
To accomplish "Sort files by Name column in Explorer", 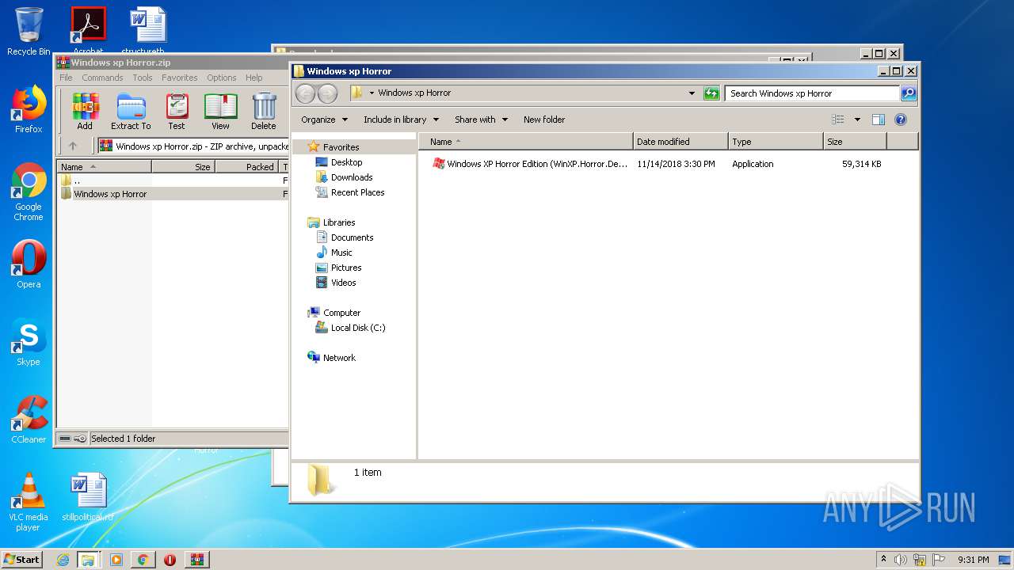I will pos(526,142).
